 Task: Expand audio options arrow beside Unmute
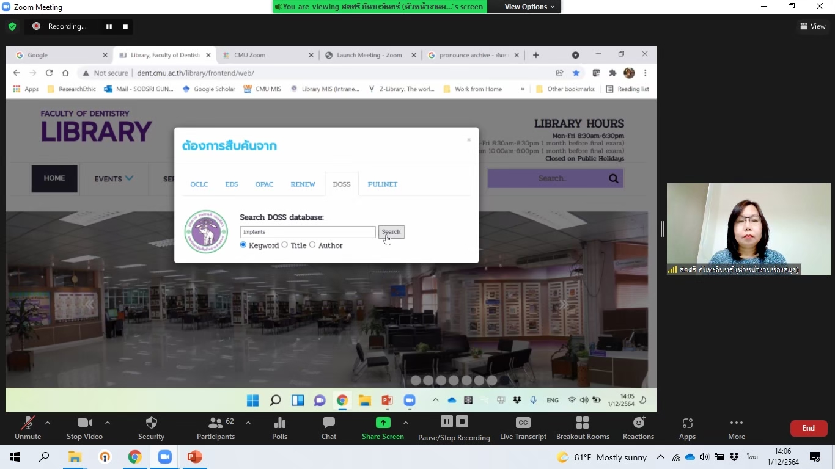(x=48, y=423)
